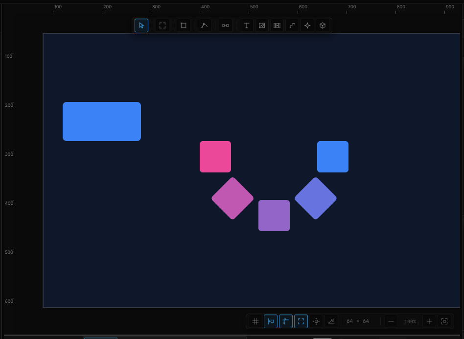Zoom out with the minus button
The width and height of the screenshot is (464, 339).
[x=391, y=321]
